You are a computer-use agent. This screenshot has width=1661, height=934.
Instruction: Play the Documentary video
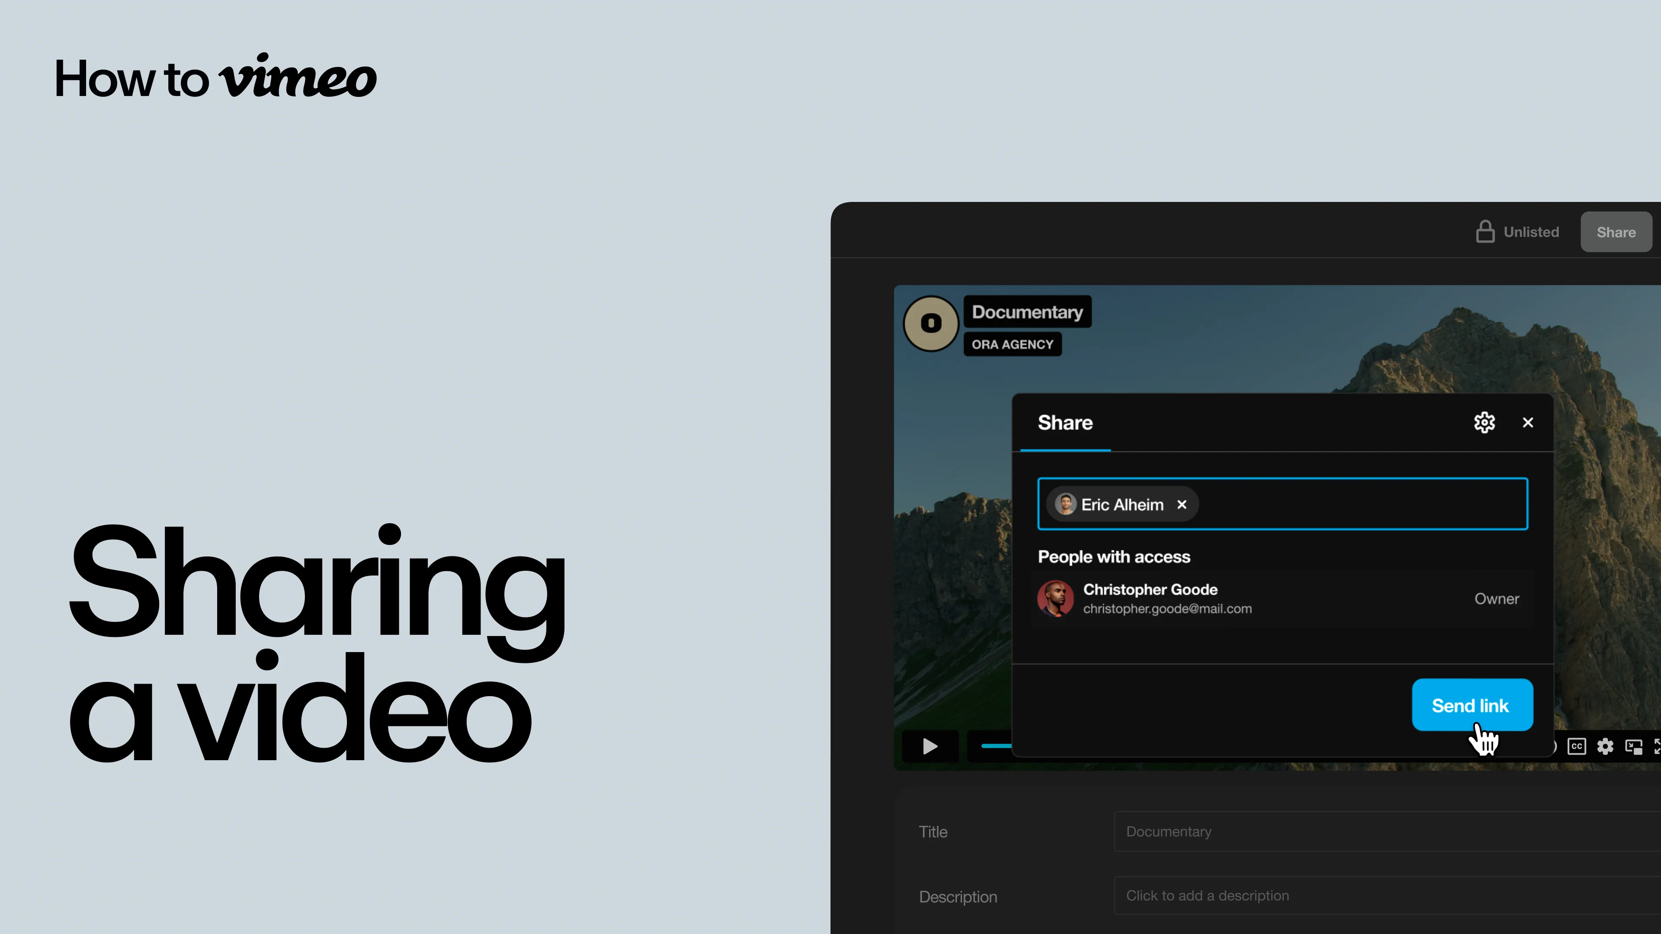[x=930, y=746]
